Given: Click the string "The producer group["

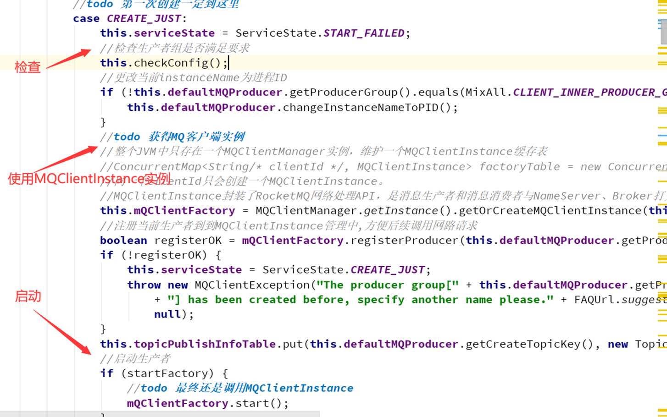Looking at the screenshot, I should (x=388, y=285).
